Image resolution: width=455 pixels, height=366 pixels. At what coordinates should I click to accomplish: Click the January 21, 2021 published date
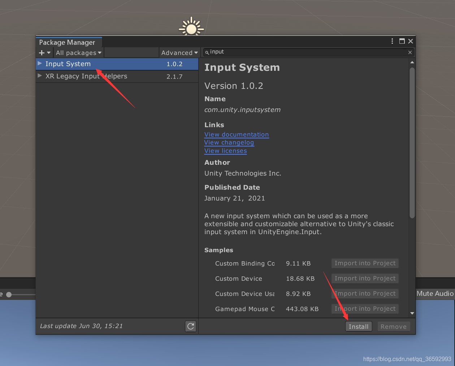pyautogui.click(x=235, y=198)
